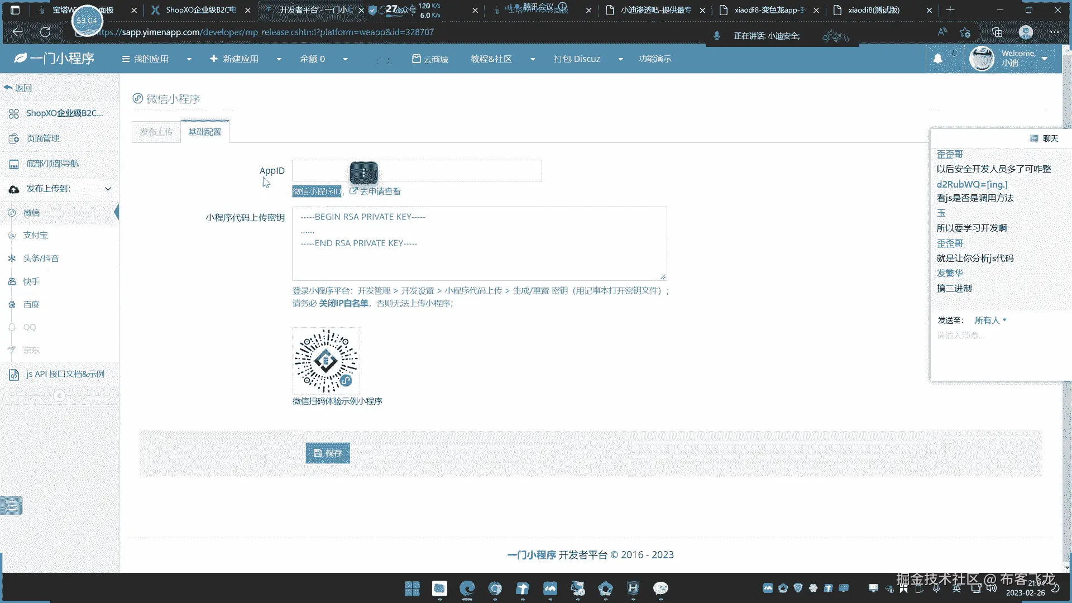The height and width of the screenshot is (603, 1072).
Task: Open the Edge browser taskbar icon
Action: tap(467, 588)
